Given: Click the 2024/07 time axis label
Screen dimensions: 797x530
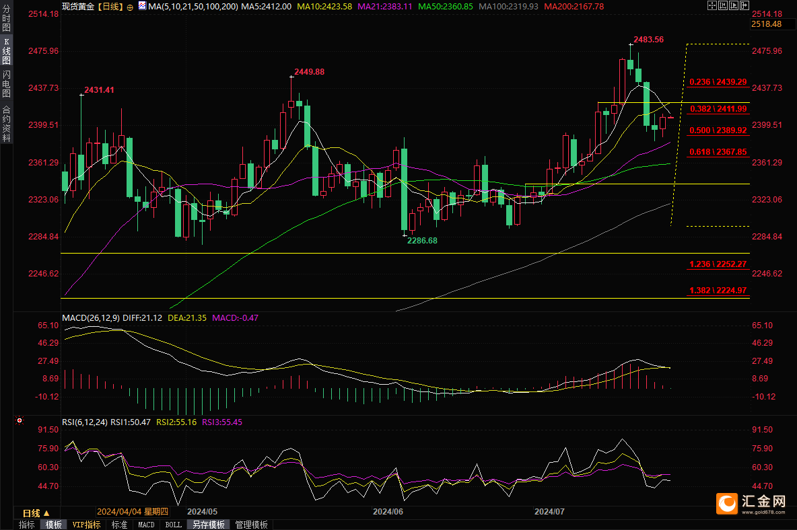Looking at the screenshot, I should 549,512.
